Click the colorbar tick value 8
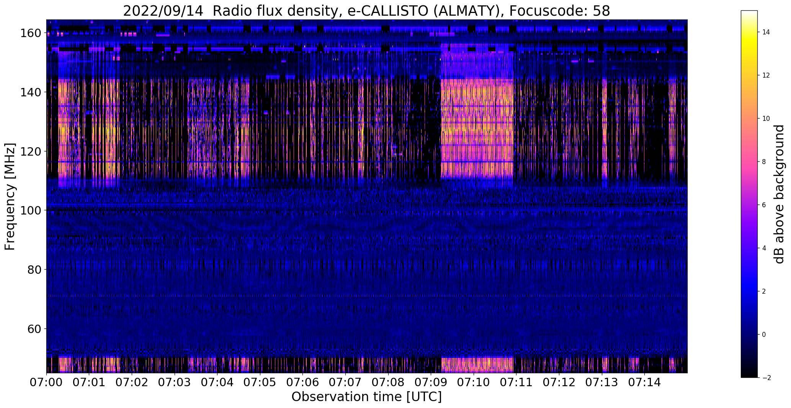This screenshot has width=791, height=408. [764, 162]
